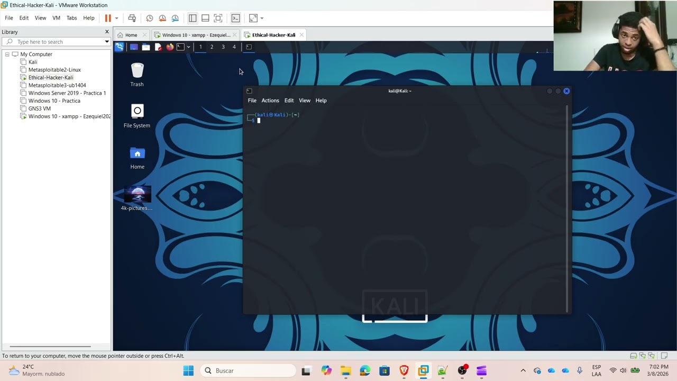
Task: Open the VMware View menu
Action: (x=40, y=18)
